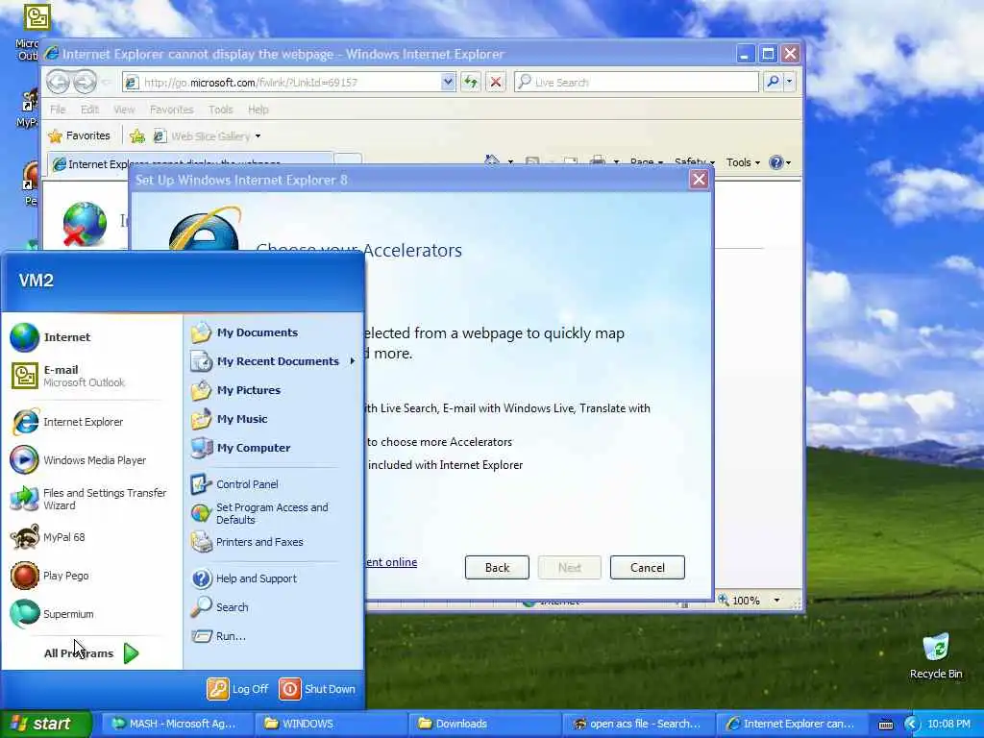
Task: Launch Internet Explorer from Start menu
Action: tap(67, 423)
